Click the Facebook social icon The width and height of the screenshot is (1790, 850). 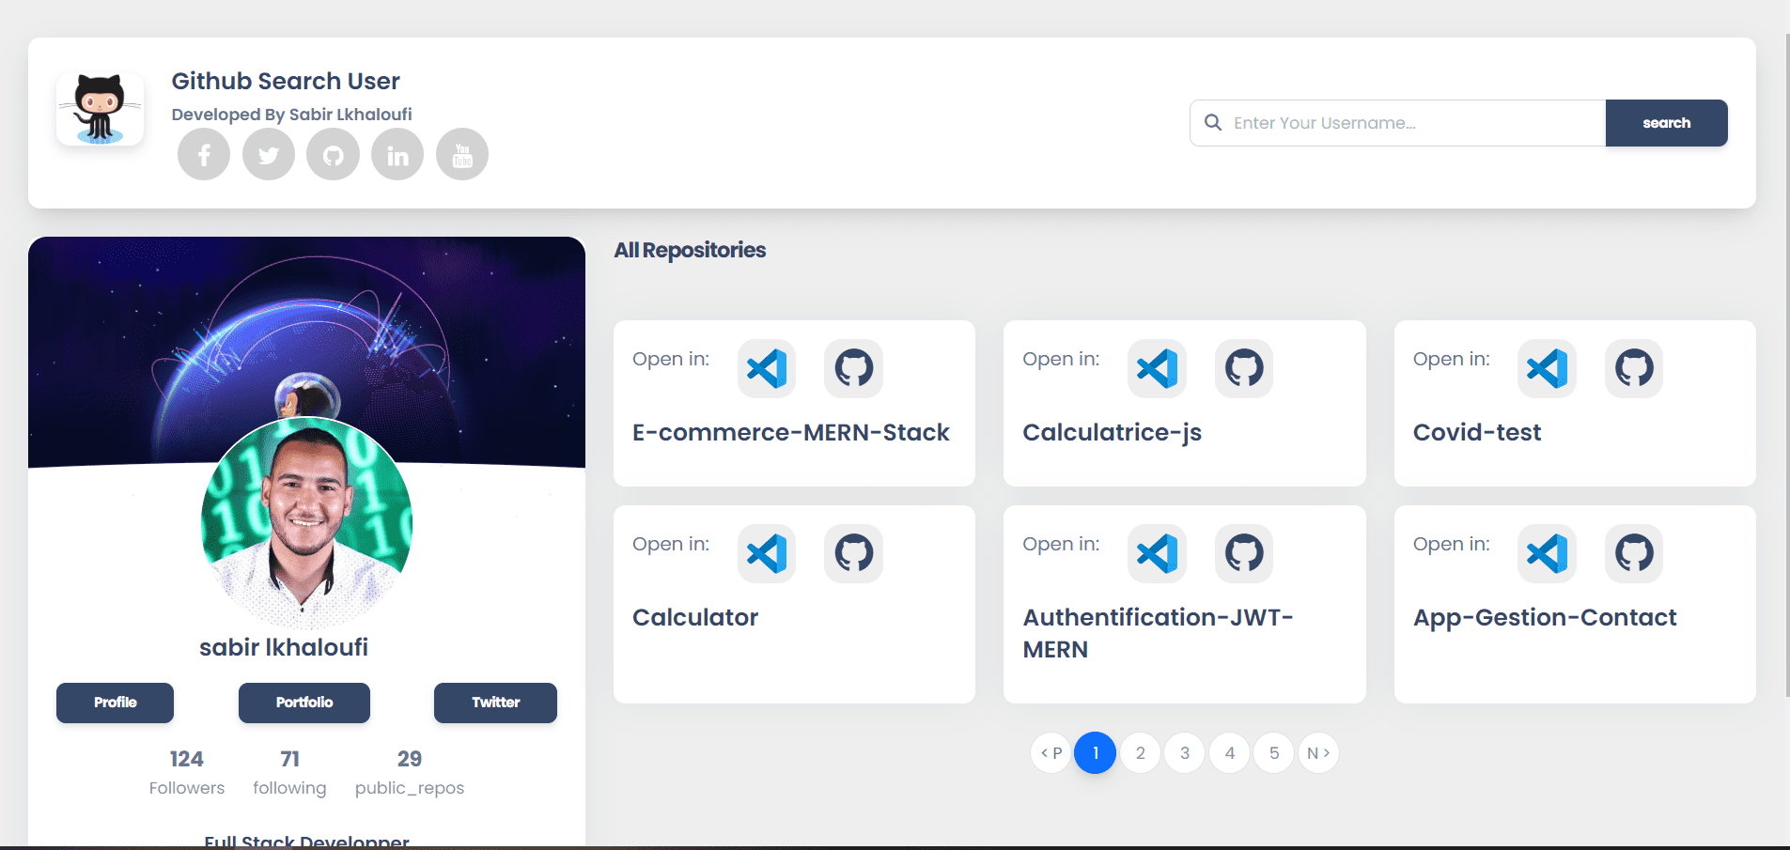coord(204,155)
